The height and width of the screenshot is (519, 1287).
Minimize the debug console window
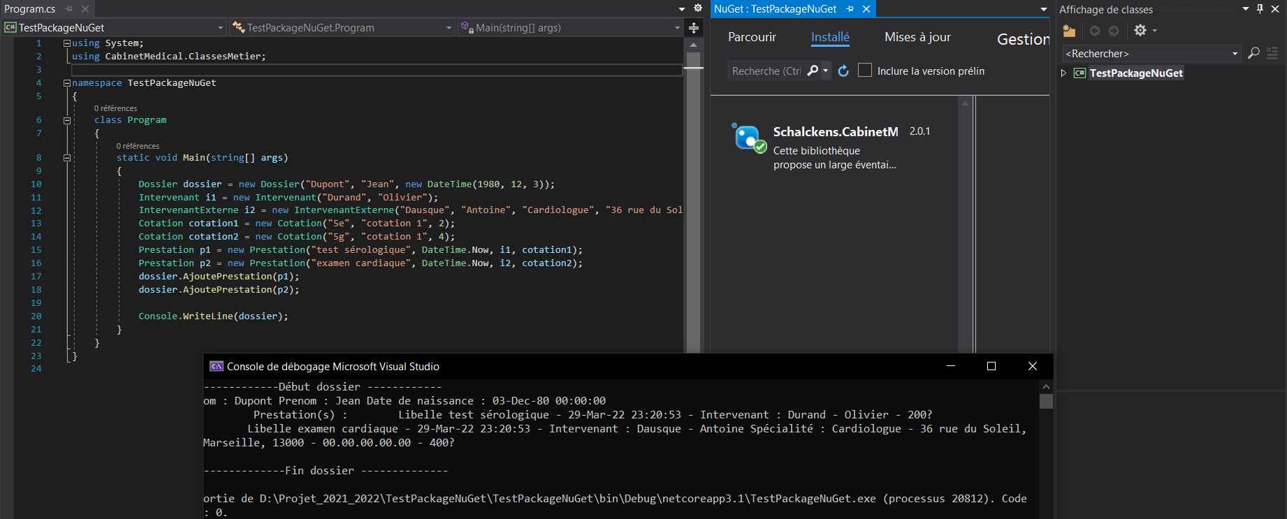click(x=951, y=366)
